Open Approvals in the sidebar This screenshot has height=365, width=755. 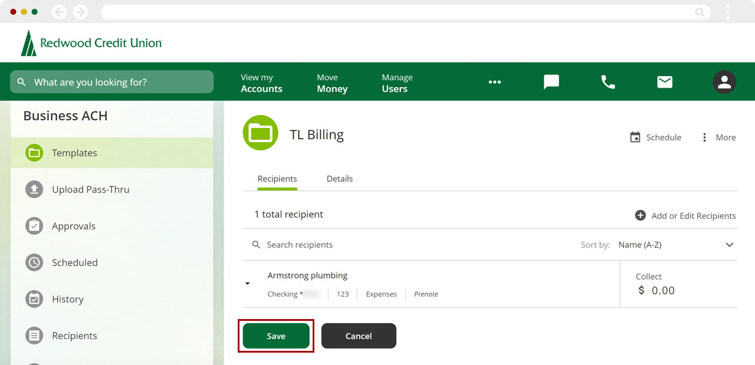click(112, 226)
